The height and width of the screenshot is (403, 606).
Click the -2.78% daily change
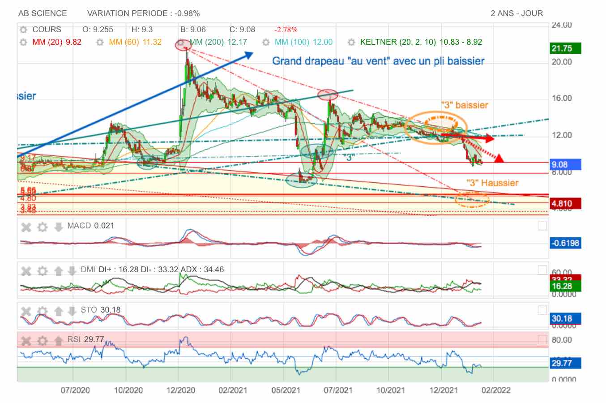click(x=286, y=30)
